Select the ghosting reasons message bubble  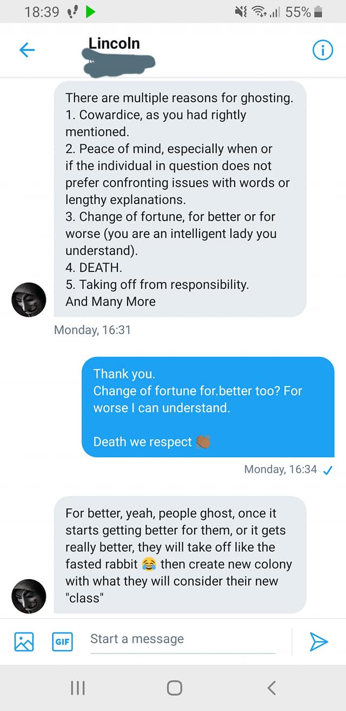click(x=180, y=200)
